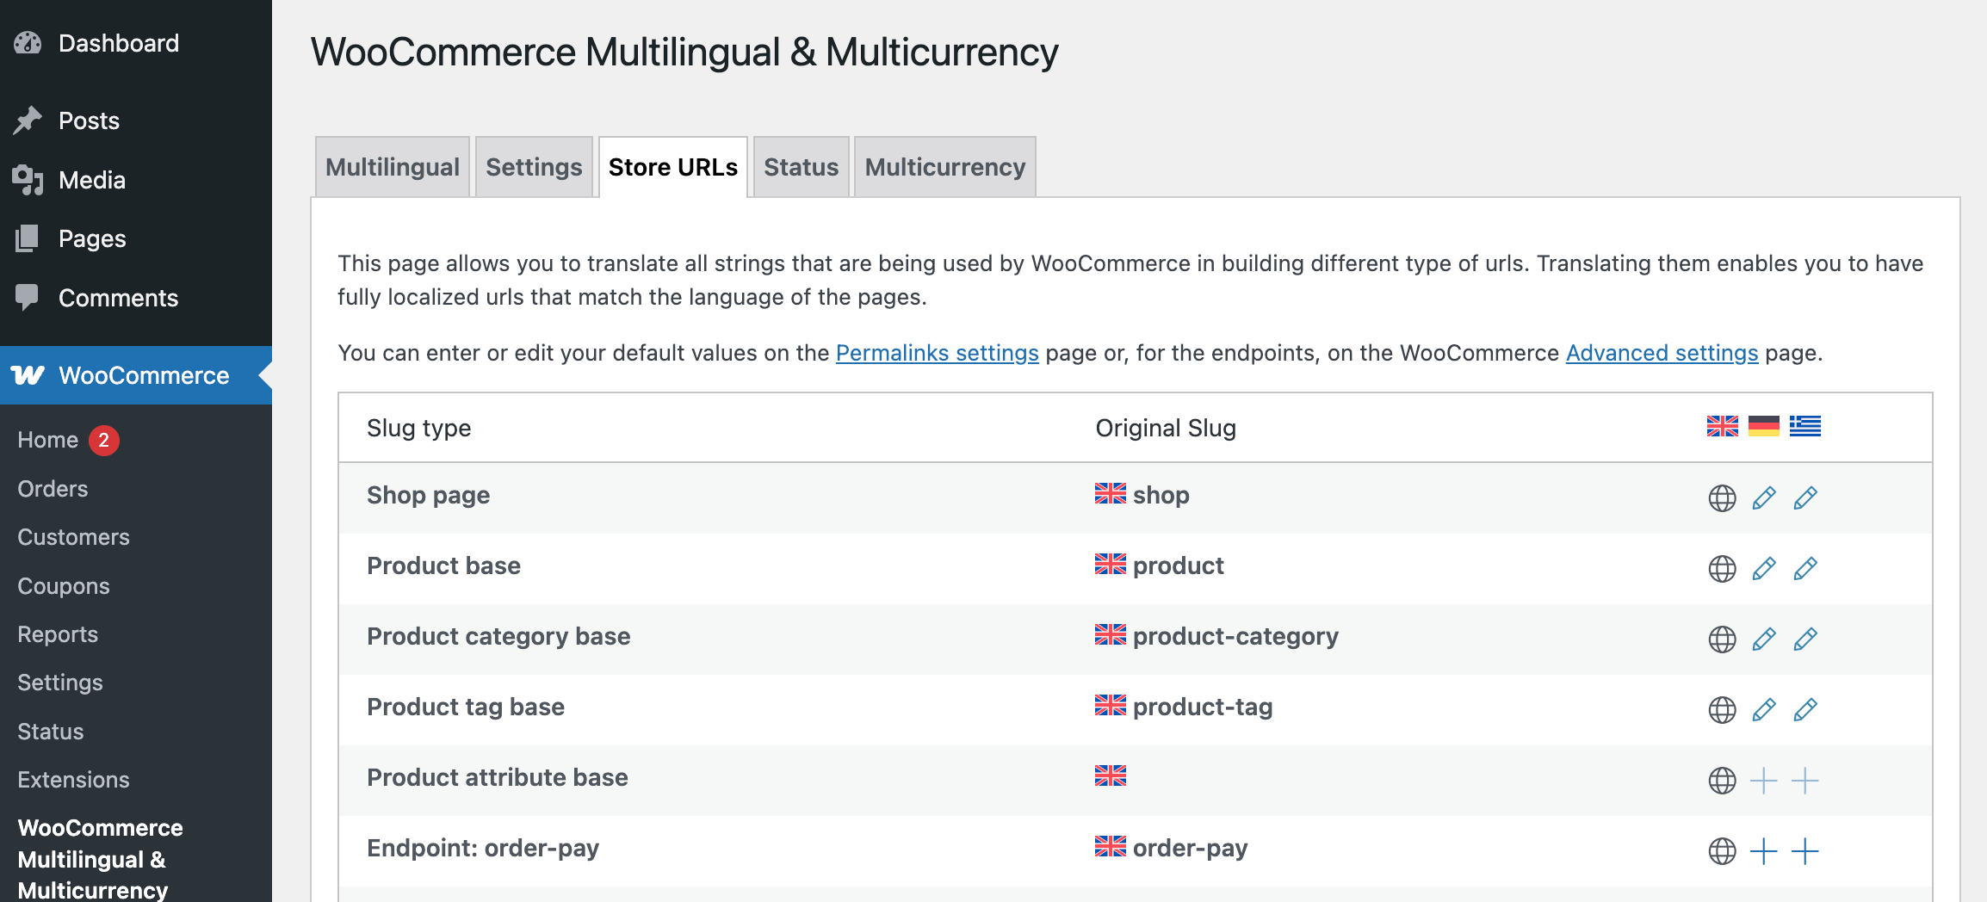
Task: Click the Pages icon in sidebar
Action: point(28,238)
